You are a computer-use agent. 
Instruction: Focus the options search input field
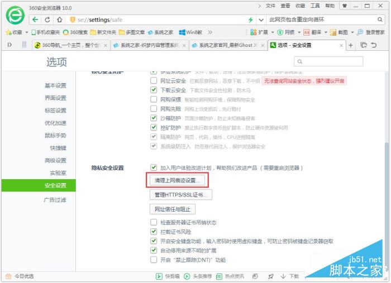[x=328, y=61]
